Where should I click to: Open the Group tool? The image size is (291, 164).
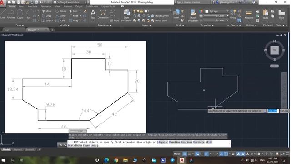tap(233, 14)
